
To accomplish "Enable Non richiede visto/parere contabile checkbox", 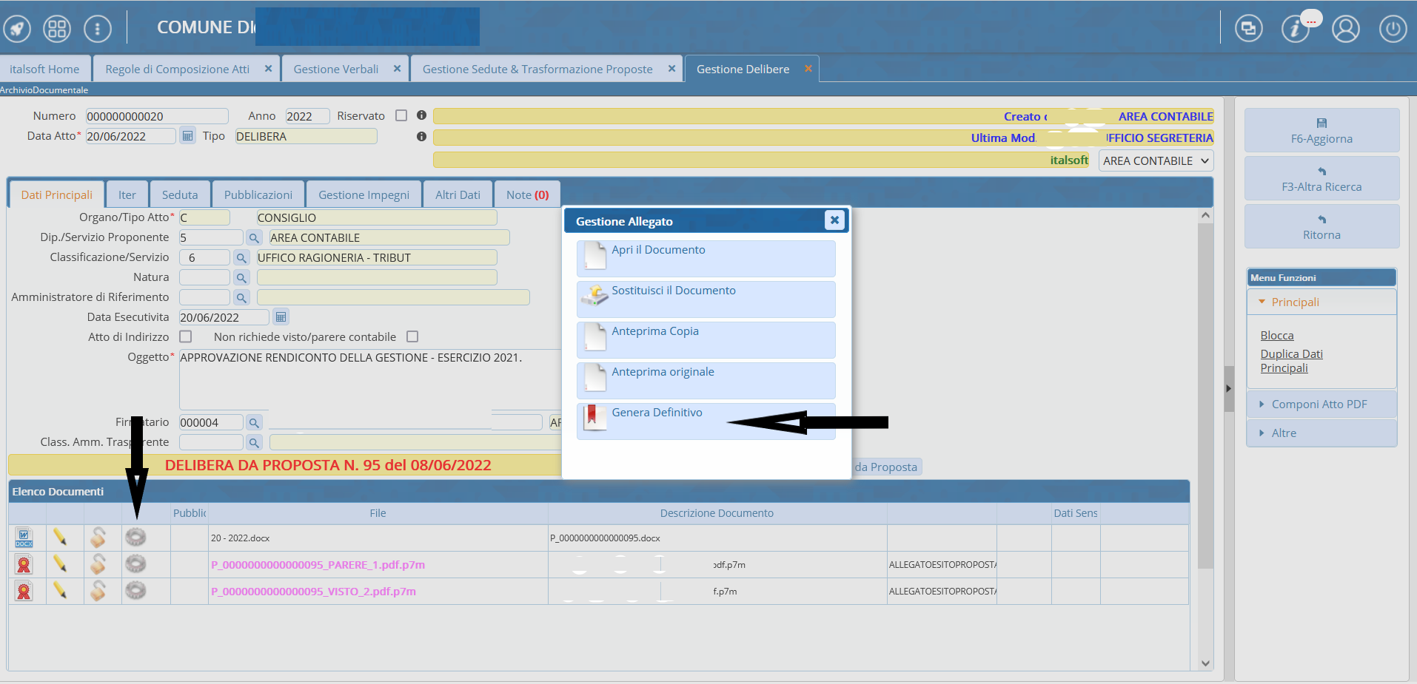I will click(412, 336).
